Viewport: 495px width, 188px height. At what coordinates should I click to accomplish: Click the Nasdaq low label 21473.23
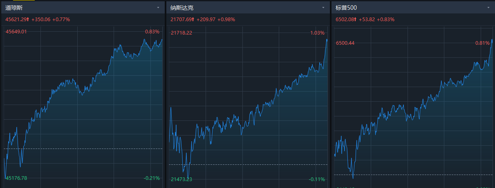(x=181, y=179)
